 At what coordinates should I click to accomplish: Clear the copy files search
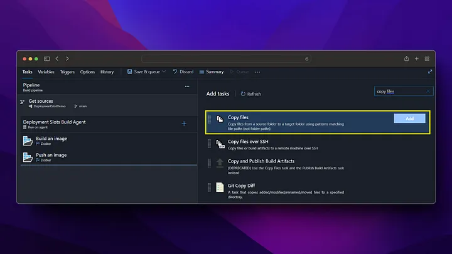[x=428, y=92]
